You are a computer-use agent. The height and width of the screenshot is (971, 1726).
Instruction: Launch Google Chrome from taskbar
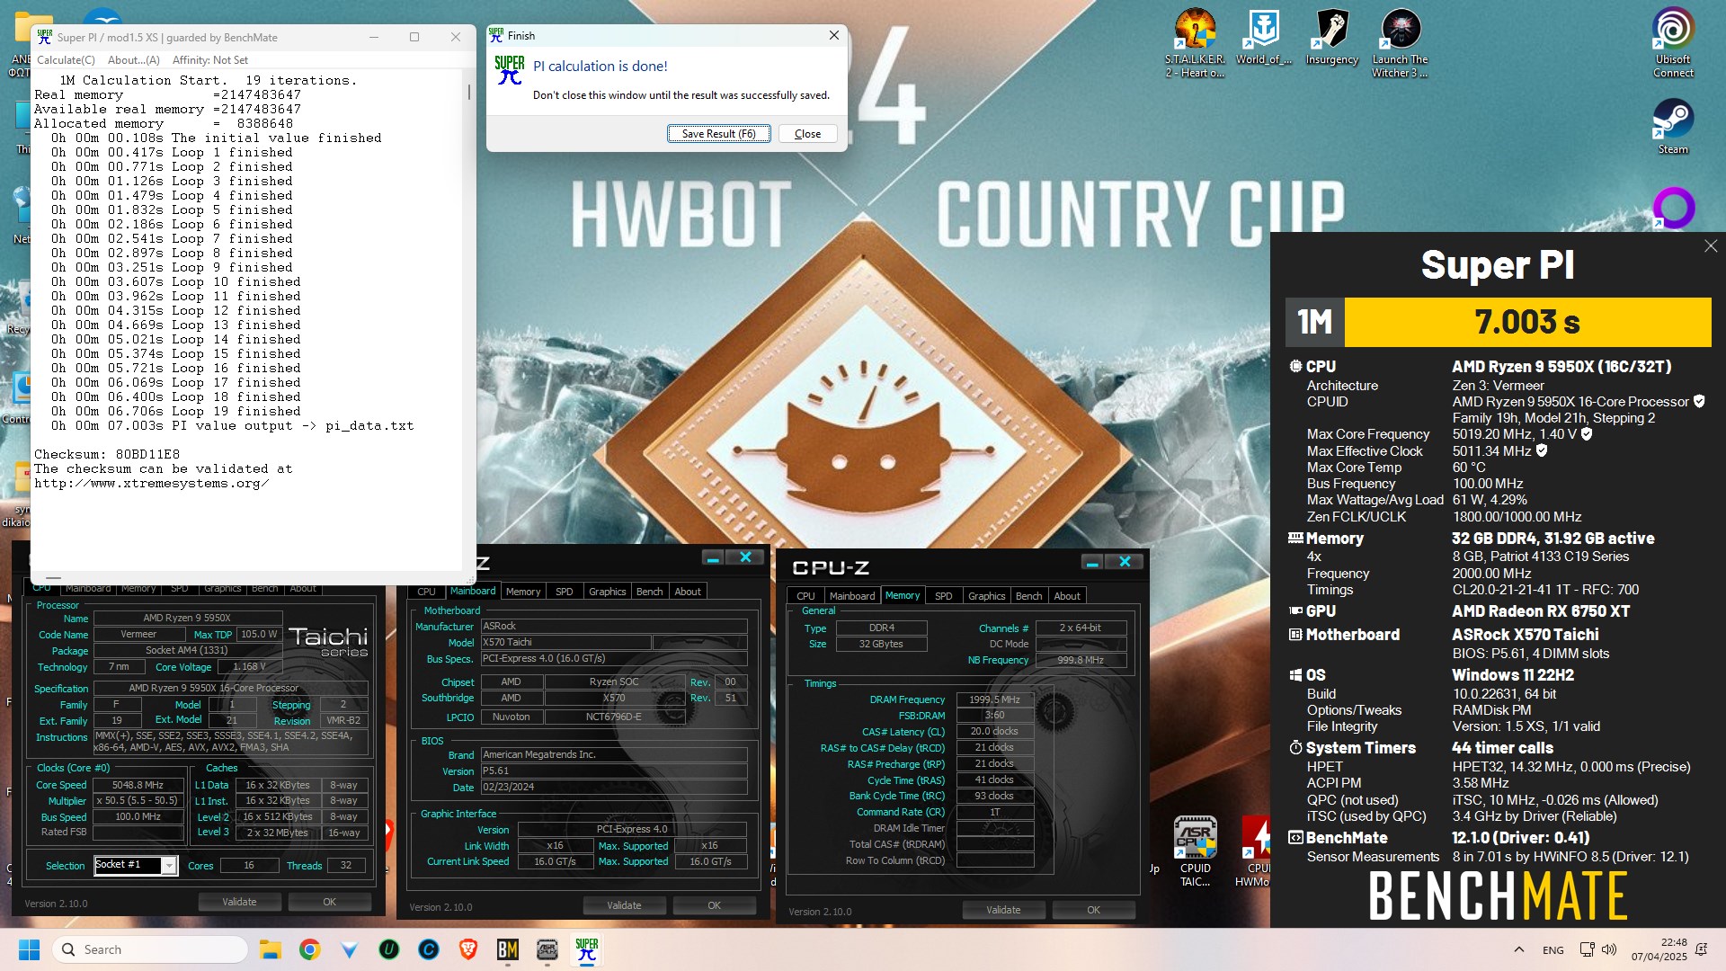[310, 949]
